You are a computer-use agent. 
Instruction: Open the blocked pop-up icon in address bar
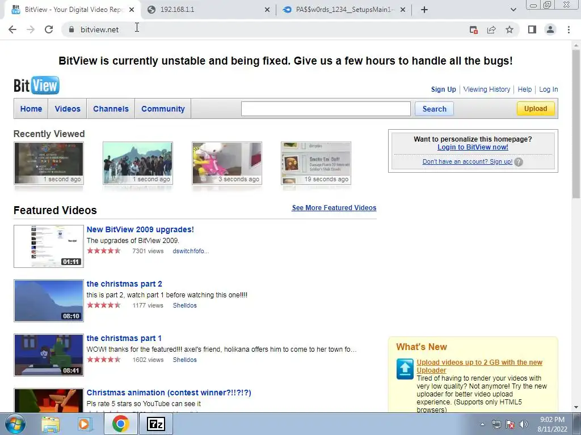coord(473,30)
